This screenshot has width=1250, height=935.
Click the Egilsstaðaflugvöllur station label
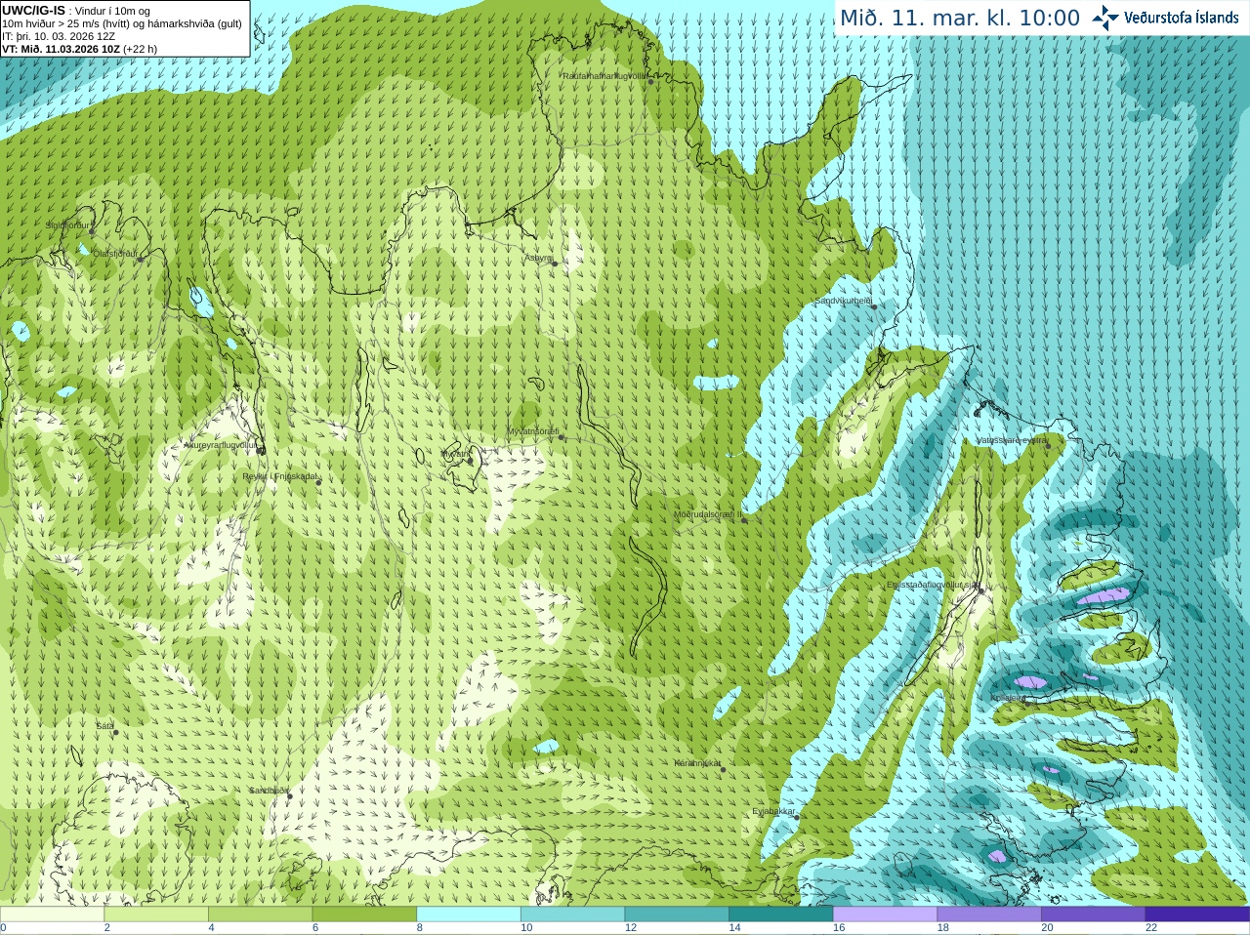click(933, 585)
